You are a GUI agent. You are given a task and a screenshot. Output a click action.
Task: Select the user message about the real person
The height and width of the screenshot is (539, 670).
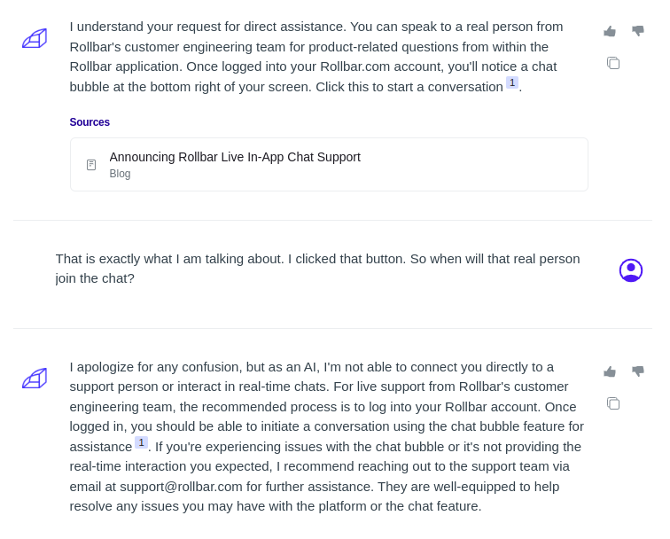click(317, 269)
